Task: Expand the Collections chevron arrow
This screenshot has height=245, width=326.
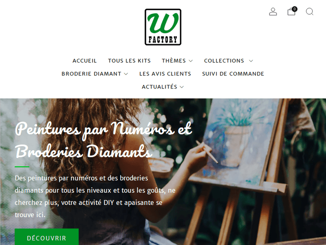Action: (x=251, y=61)
